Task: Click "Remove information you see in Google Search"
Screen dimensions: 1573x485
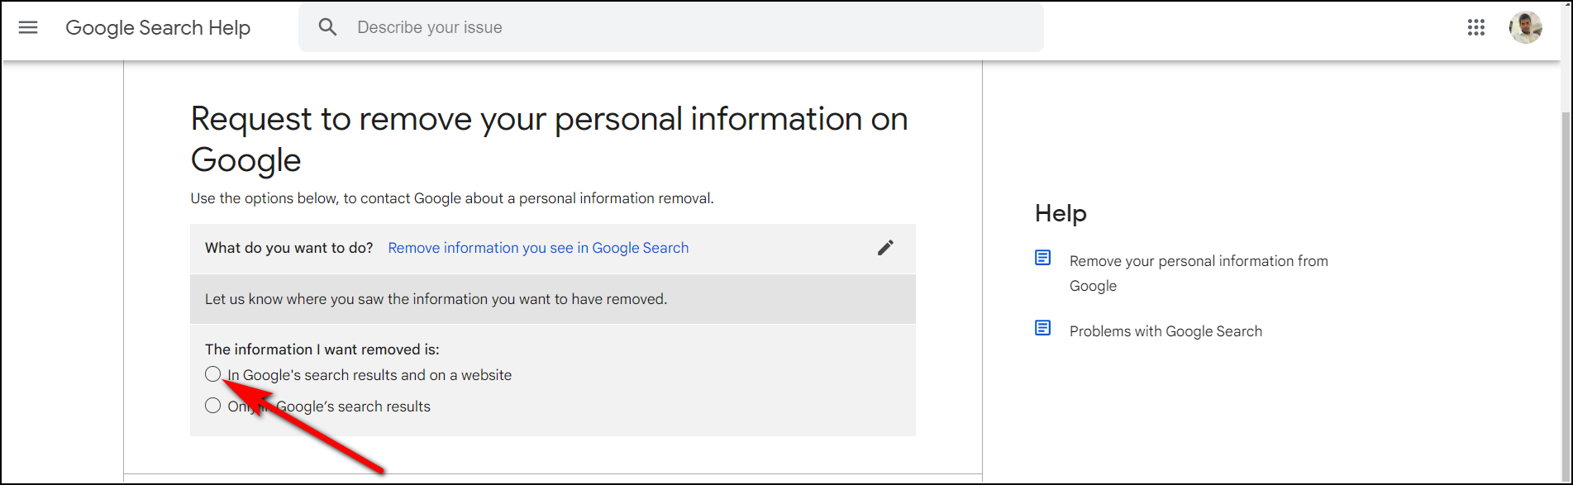Action: tap(538, 248)
